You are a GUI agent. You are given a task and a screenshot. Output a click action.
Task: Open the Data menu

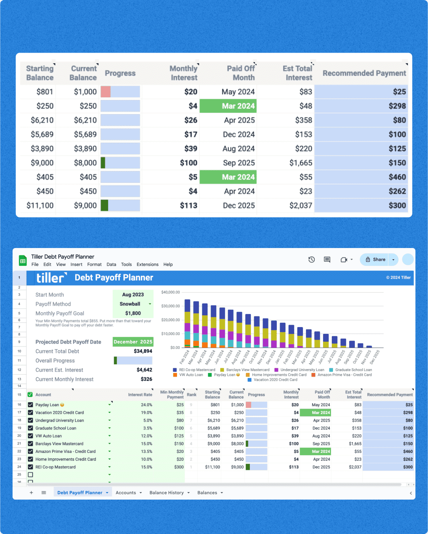[112, 264]
